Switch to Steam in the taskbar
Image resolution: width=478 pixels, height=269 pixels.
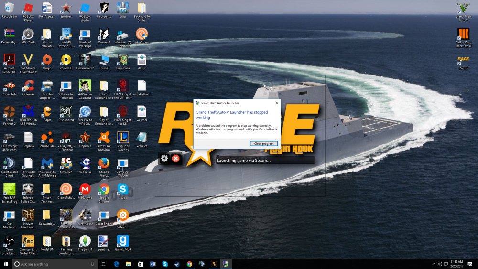pos(177,264)
